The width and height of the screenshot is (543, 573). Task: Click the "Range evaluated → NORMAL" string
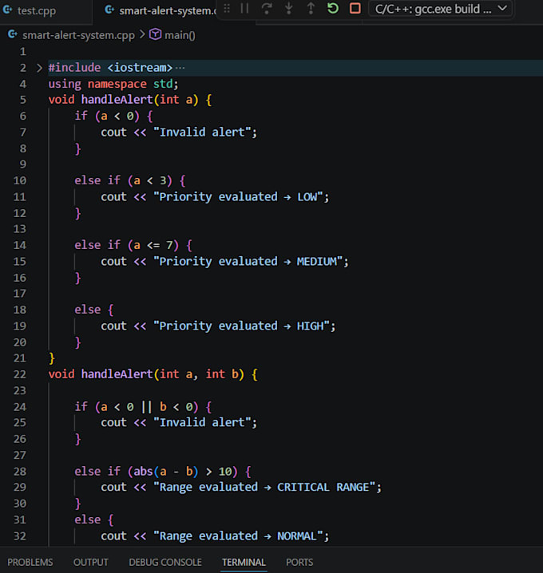pyautogui.click(x=238, y=536)
